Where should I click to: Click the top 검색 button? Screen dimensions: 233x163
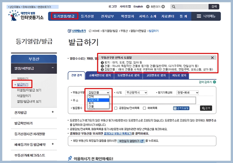[x=214, y=7]
